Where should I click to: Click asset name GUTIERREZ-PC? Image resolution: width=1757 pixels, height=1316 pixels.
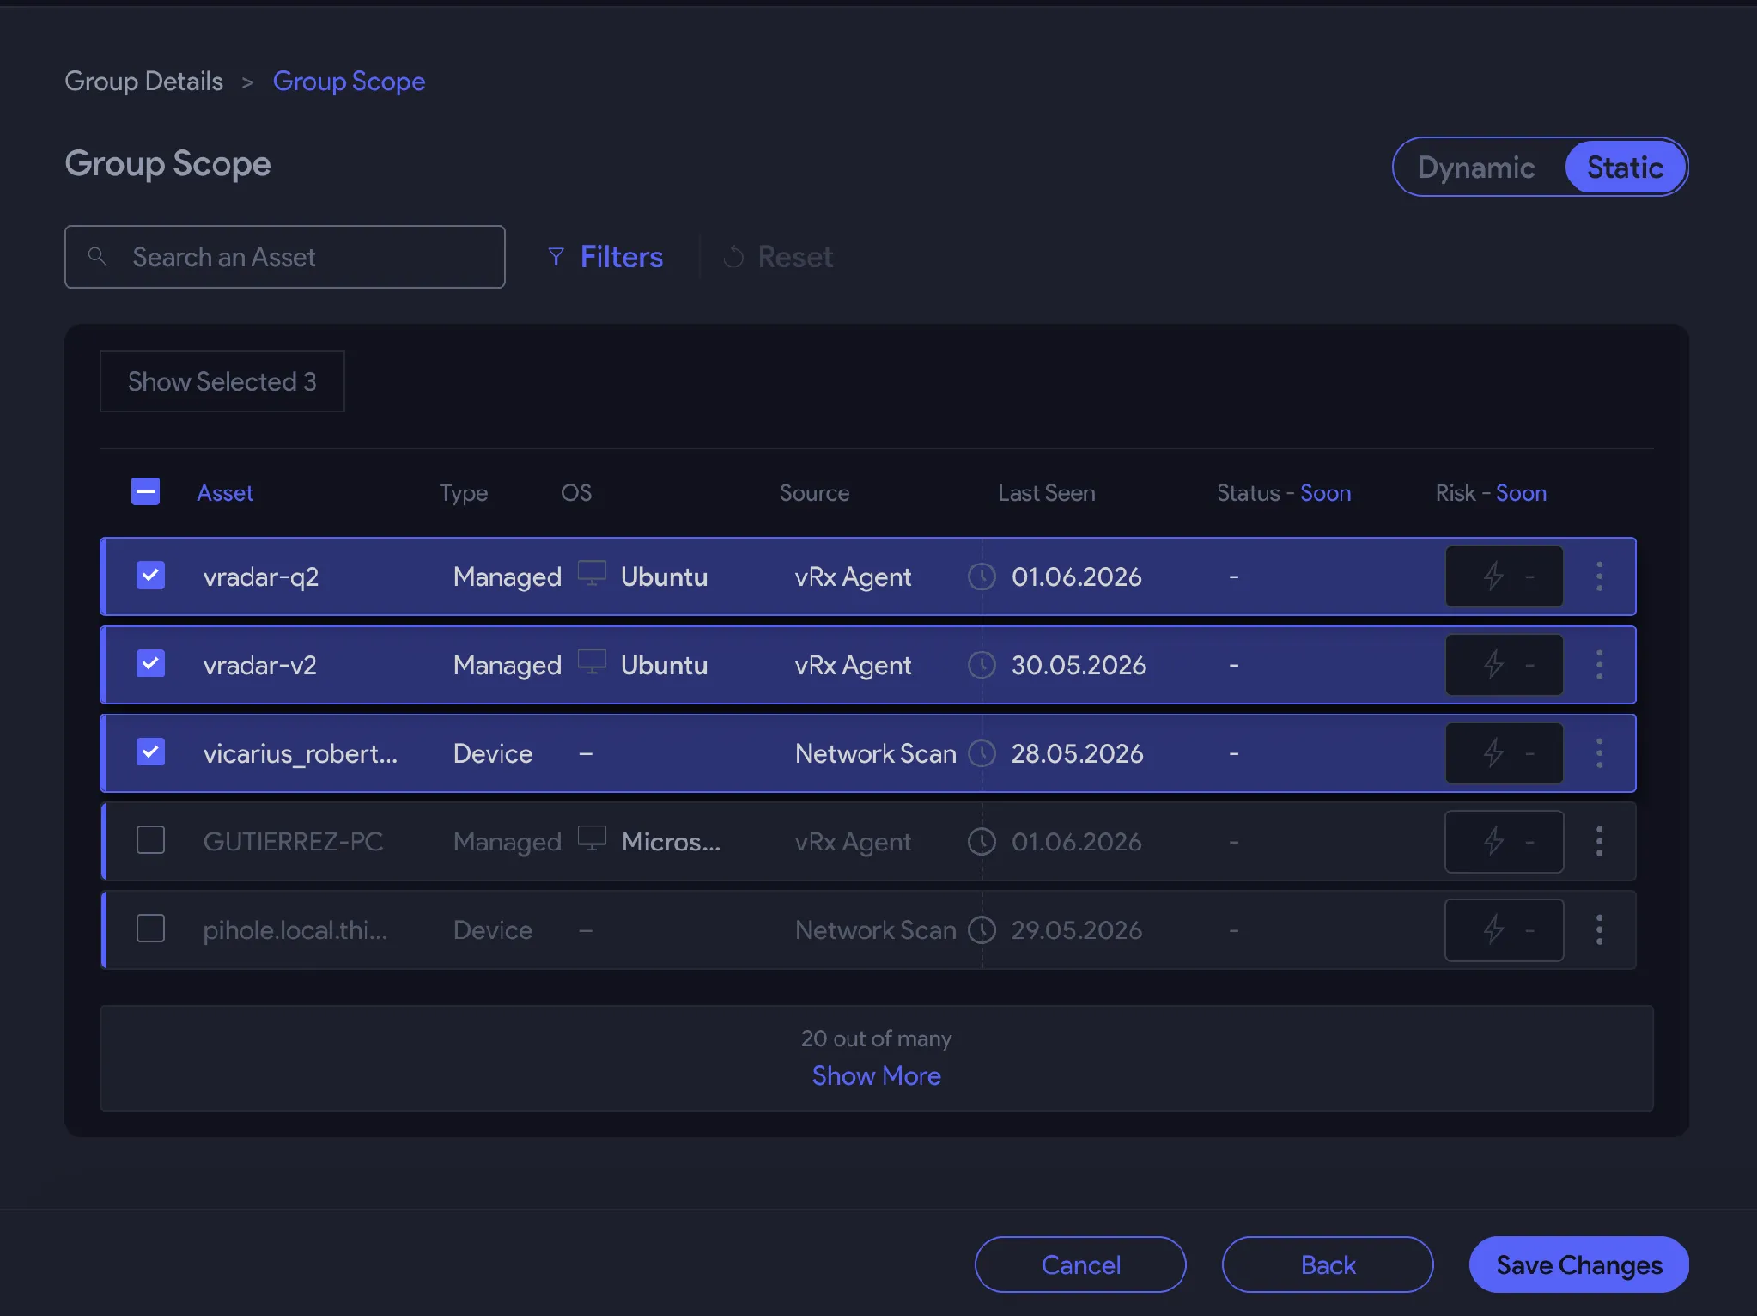click(x=293, y=842)
